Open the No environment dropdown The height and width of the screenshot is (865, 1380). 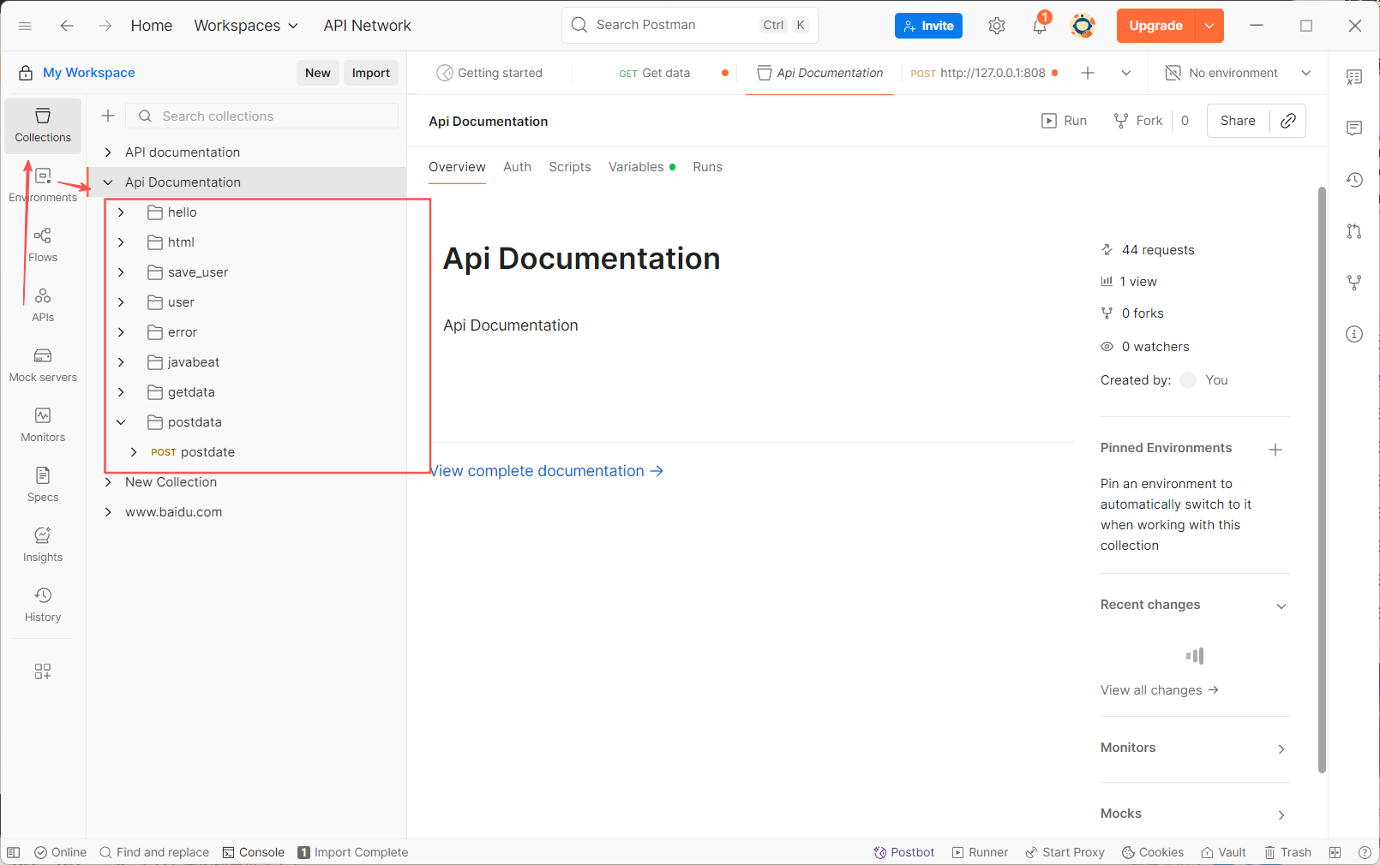[x=1239, y=73]
